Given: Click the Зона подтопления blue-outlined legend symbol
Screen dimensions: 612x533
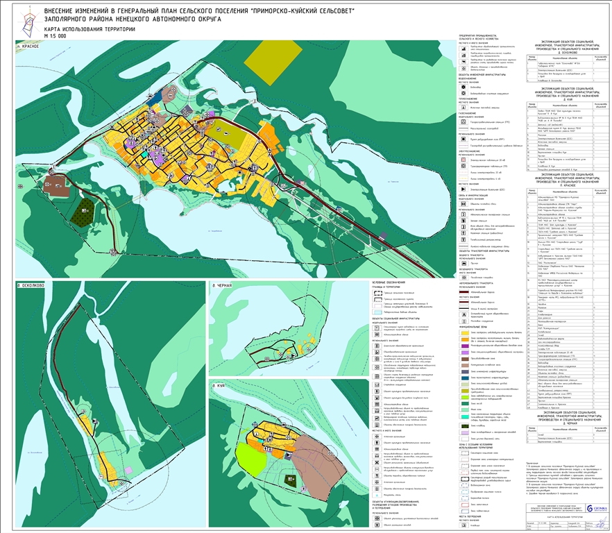Looking at the screenshot, I should 464,511.
